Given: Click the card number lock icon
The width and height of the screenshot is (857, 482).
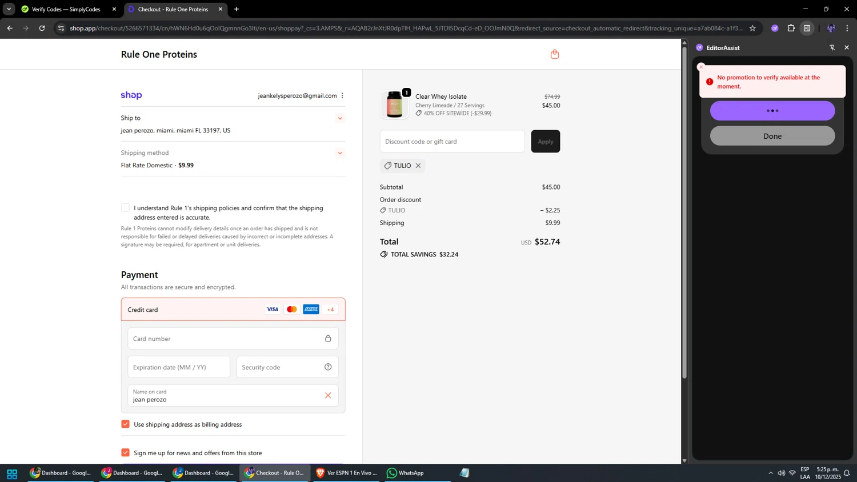Looking at the screenshot, I should click(328, 339).
